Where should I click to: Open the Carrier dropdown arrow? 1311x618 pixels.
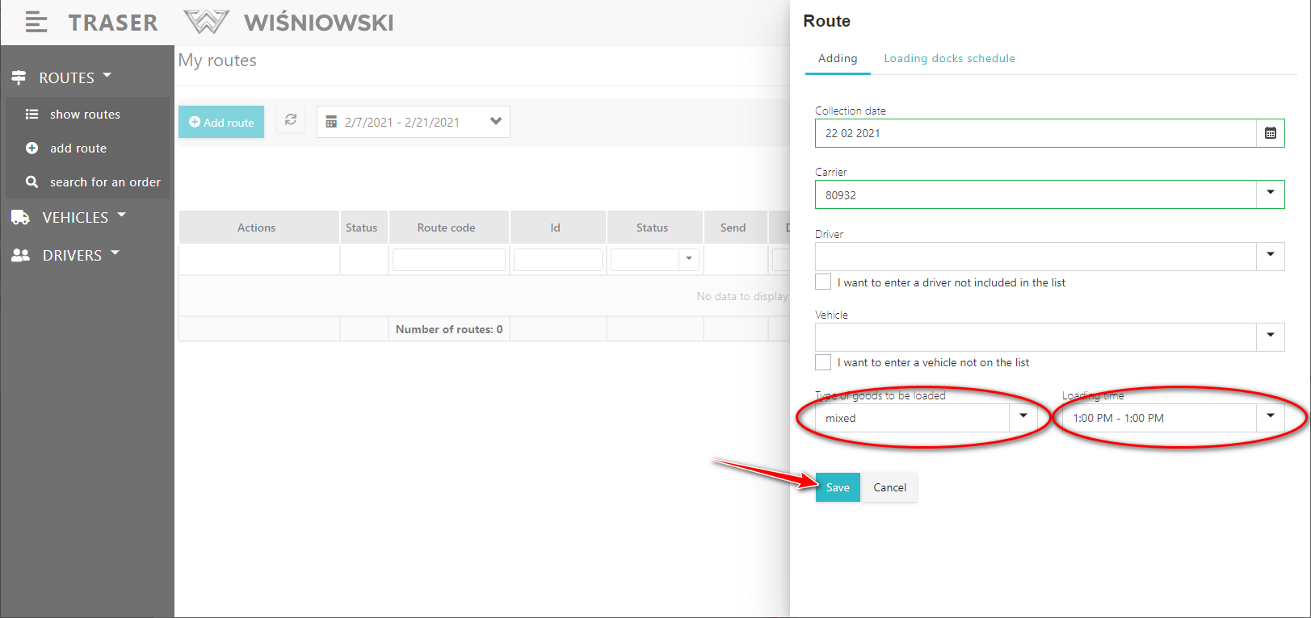pyautogui.click(x=1270, y=194)
